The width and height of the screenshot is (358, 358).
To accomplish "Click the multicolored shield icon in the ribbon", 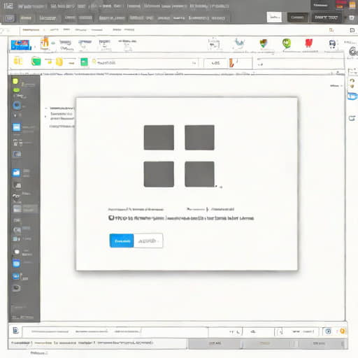I will [264, 43].
